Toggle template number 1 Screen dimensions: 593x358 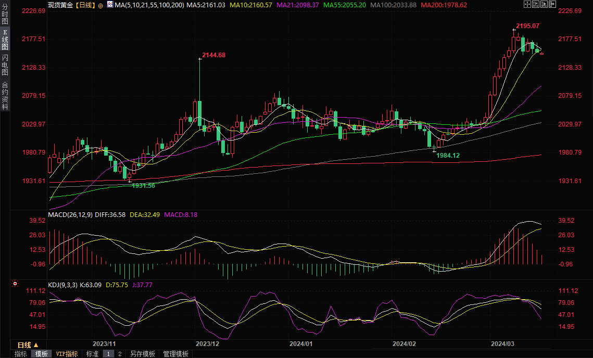click(108, 354)
